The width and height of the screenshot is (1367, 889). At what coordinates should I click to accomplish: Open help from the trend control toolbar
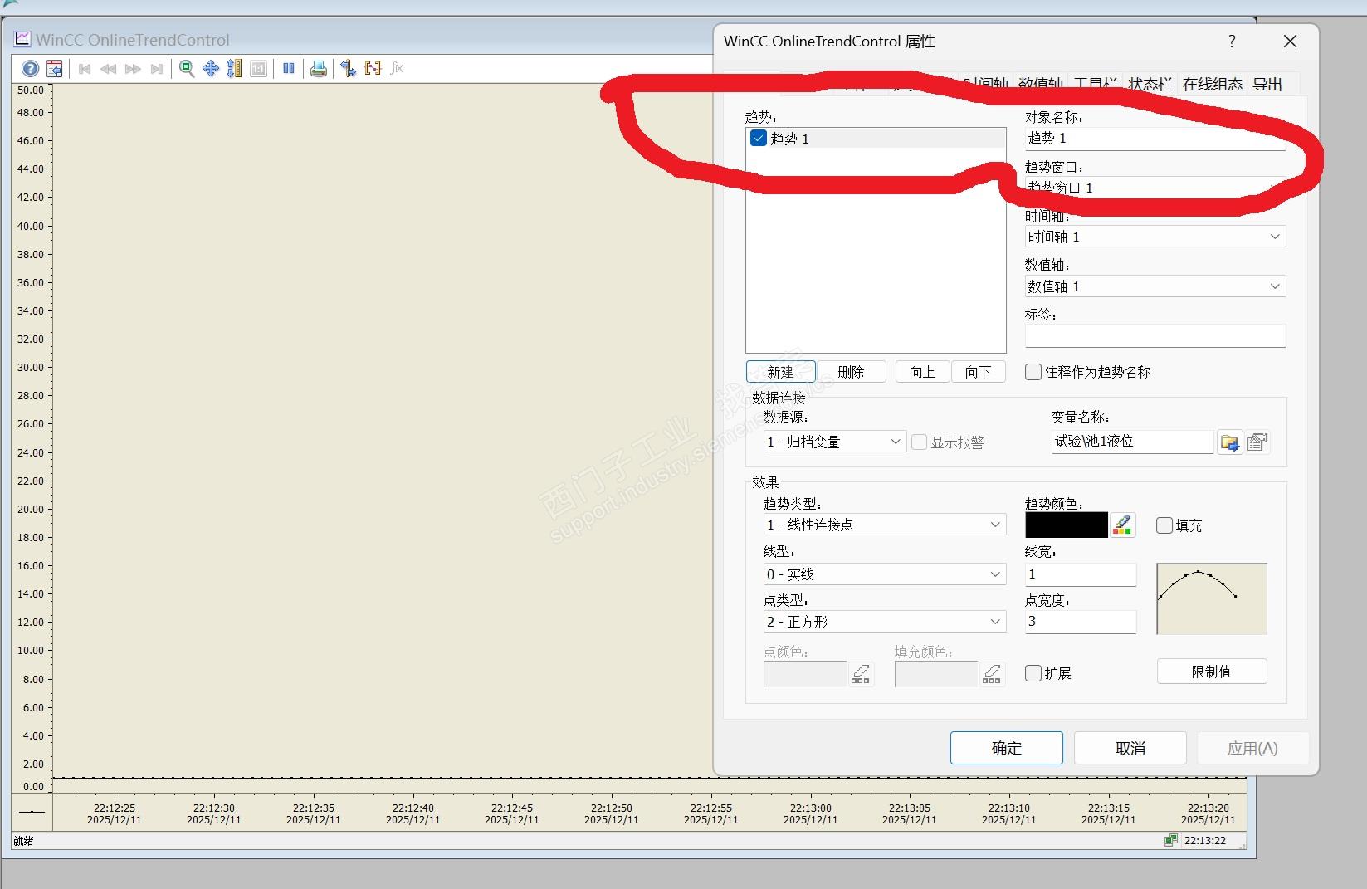(30, 69)
